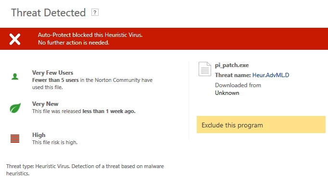This screenshot has height=182, width=328.
Task: Click the green user community icon
Action: 15,77
